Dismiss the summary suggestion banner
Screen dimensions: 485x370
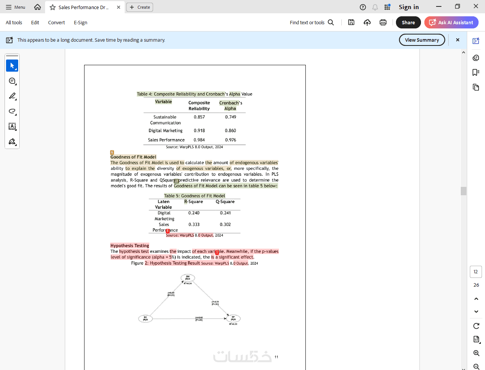458,40
